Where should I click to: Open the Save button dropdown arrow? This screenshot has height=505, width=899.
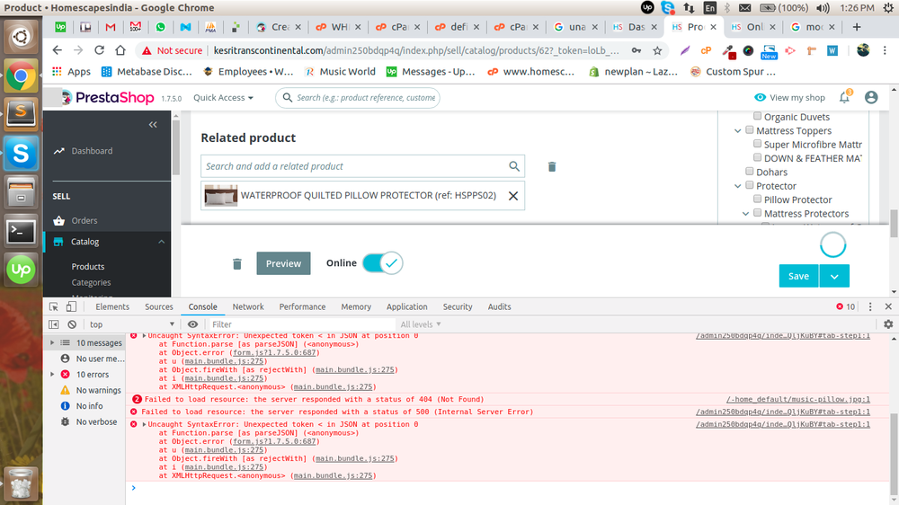[x=834, y=276]
